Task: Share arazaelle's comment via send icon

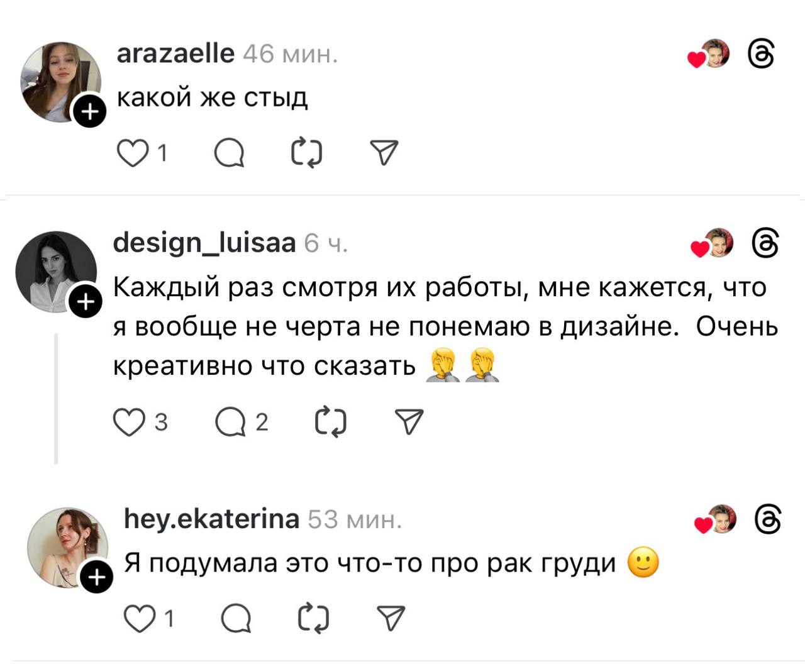Action: (x=384, y=153)
